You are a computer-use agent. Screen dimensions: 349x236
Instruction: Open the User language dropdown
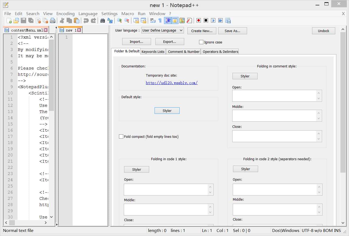pyautogui.click(x=162, y=30)
